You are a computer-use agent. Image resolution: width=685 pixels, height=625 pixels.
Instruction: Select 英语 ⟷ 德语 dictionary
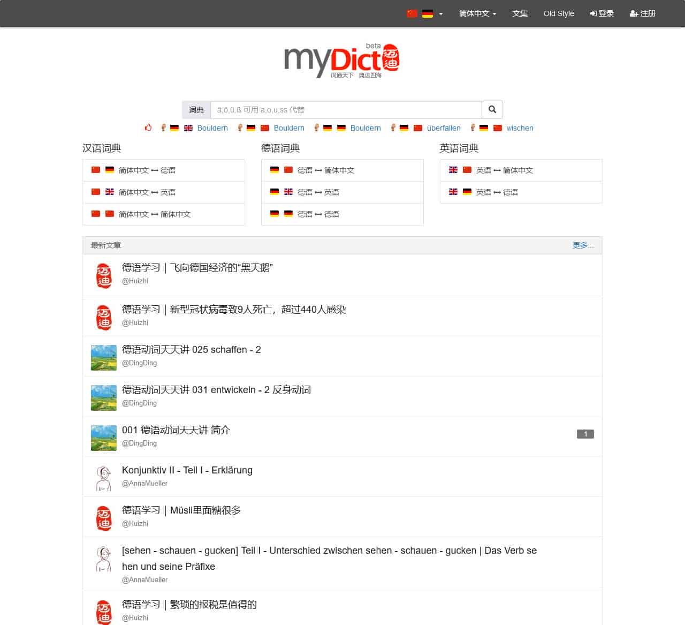[x=521, y=192]
